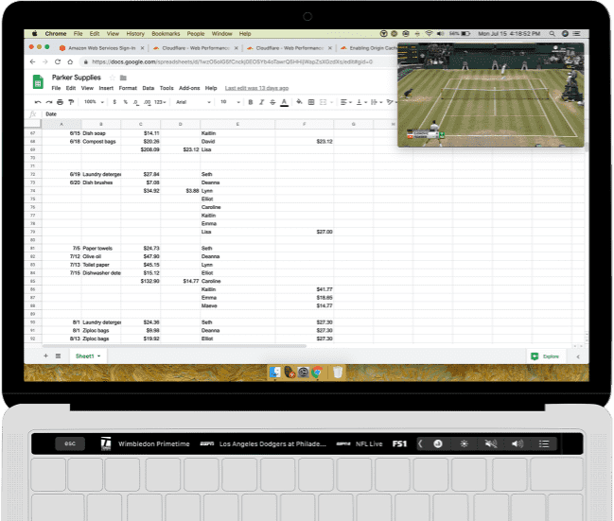Click the move to folder icon
This screenshot has height=521, width=614.
click(123, 78)
